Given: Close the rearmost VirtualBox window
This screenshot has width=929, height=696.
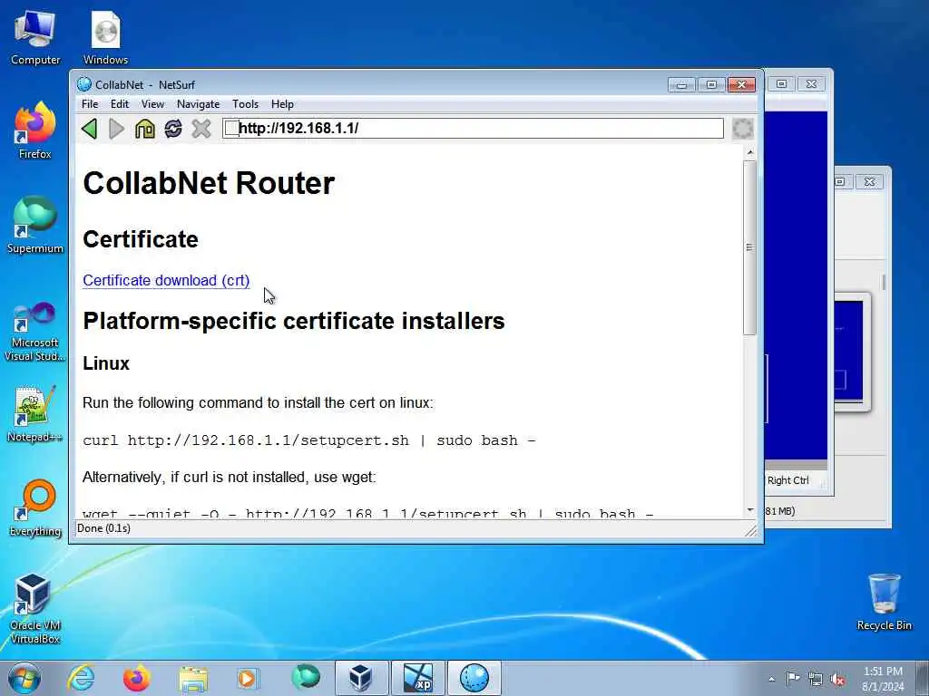Looking at the screenshot, I should (x=869, y=181).
